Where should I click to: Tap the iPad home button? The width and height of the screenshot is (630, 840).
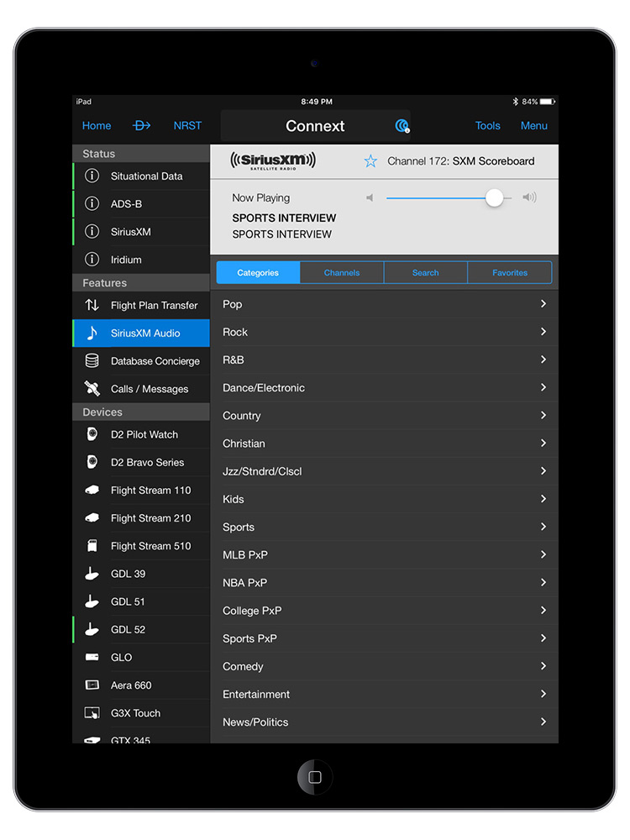click(315, 777)
